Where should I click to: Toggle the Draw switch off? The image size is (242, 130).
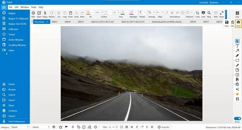click(x=237, y=118)
